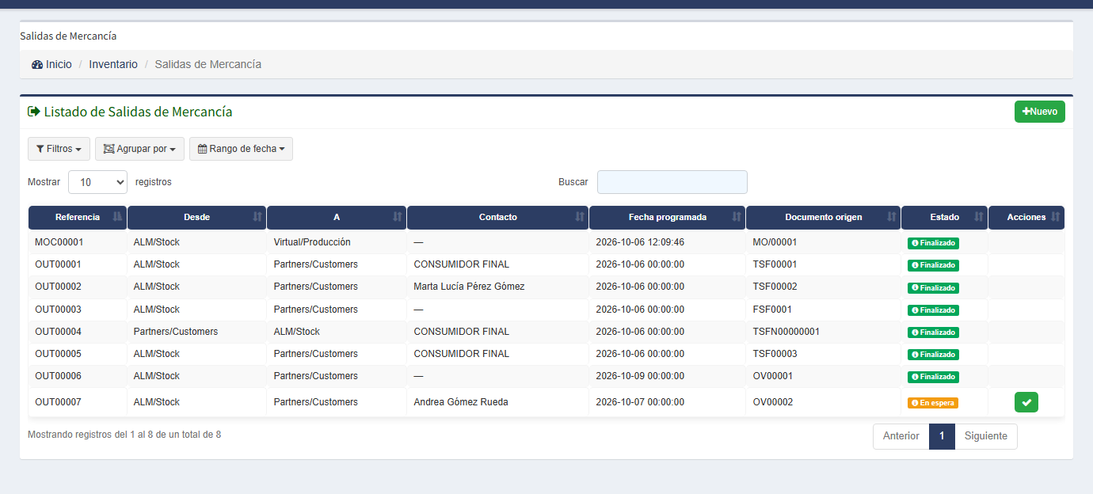1093x494 pixels.
Task: Sort table by Estado column arrows
Action: tap(979, 217)
